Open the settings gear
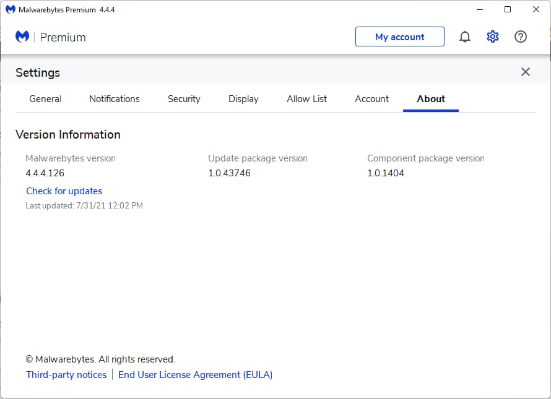This screenshot has width=551, height=399. 493,36
